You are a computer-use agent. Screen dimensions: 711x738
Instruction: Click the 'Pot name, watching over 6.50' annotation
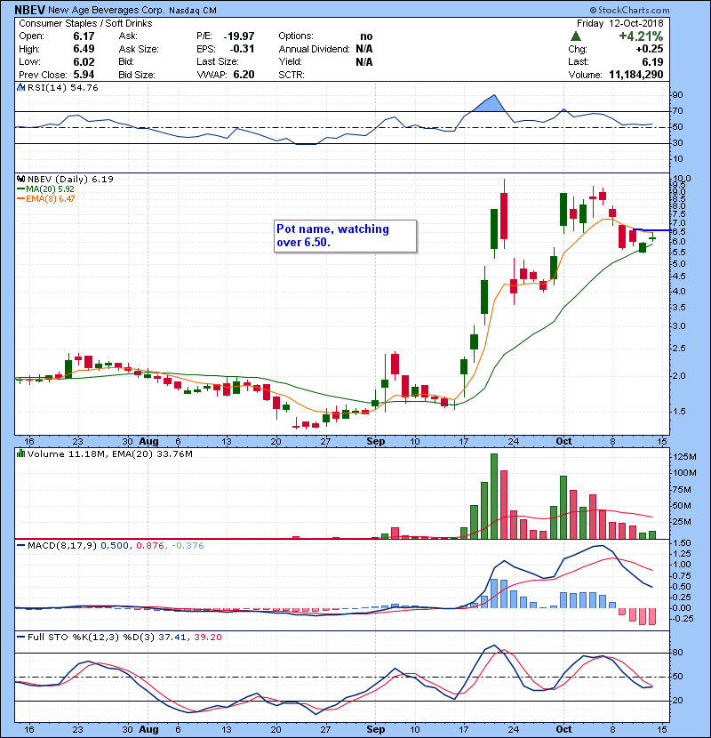click(346, 236)
